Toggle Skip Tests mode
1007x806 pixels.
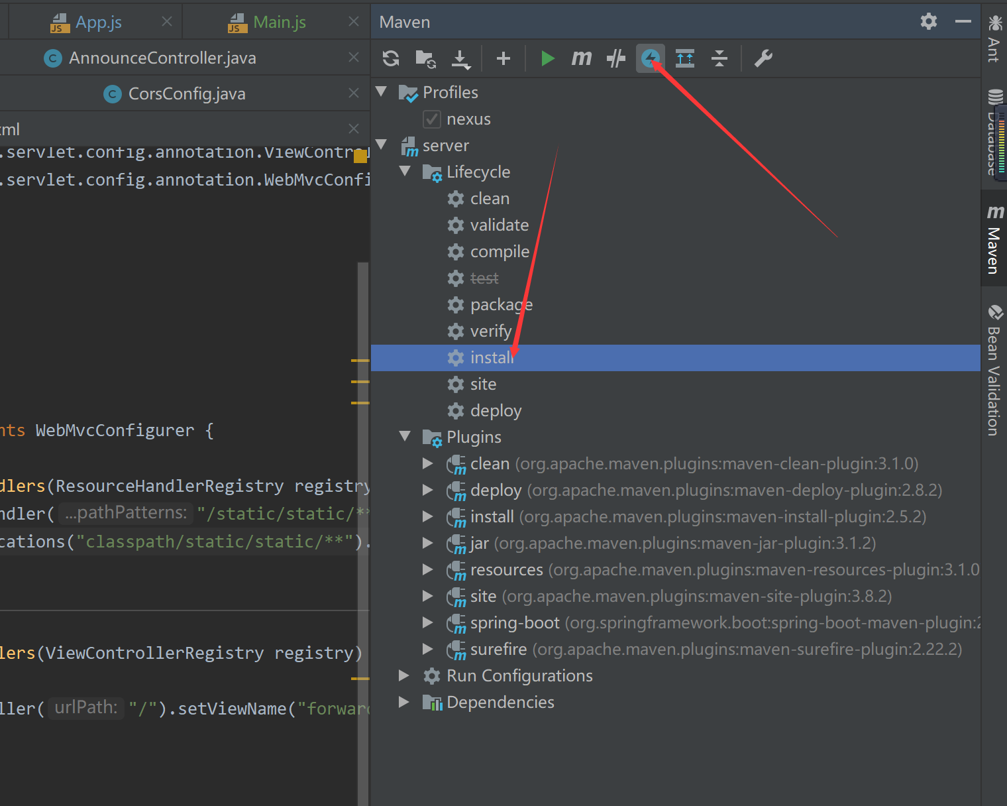pos(615,58)
